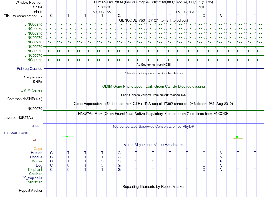Click the gray T mismatch in the Rhesus row
The width and height of the screenshot is (264, 197).
pos(204,157)
